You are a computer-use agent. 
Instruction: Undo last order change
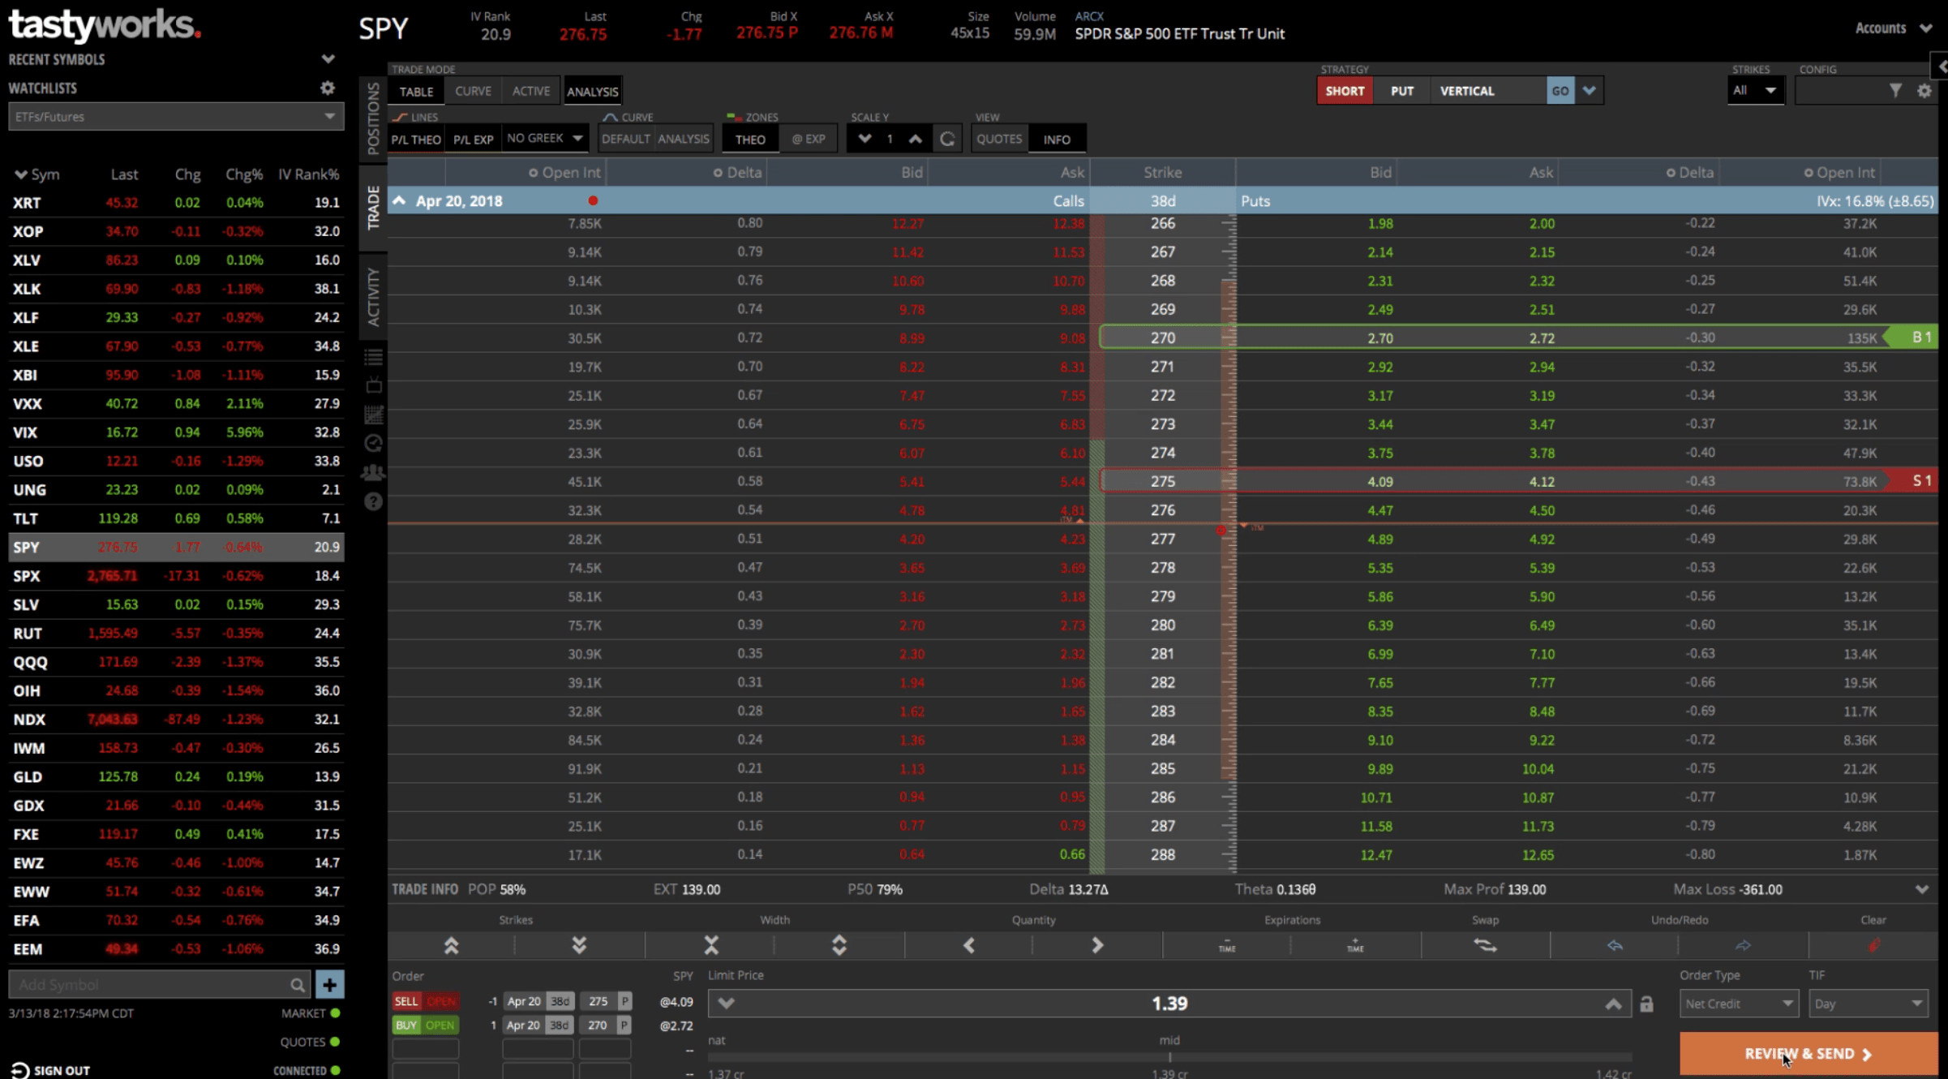[1615, 945]
